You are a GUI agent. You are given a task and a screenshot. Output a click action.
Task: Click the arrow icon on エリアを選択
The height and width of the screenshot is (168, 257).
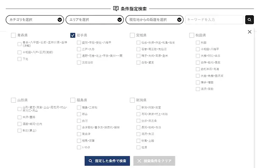point(120,20)
